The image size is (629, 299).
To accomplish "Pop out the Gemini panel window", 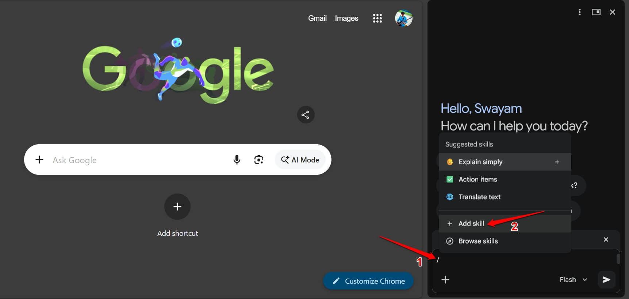I will click(x=596, y=12).
